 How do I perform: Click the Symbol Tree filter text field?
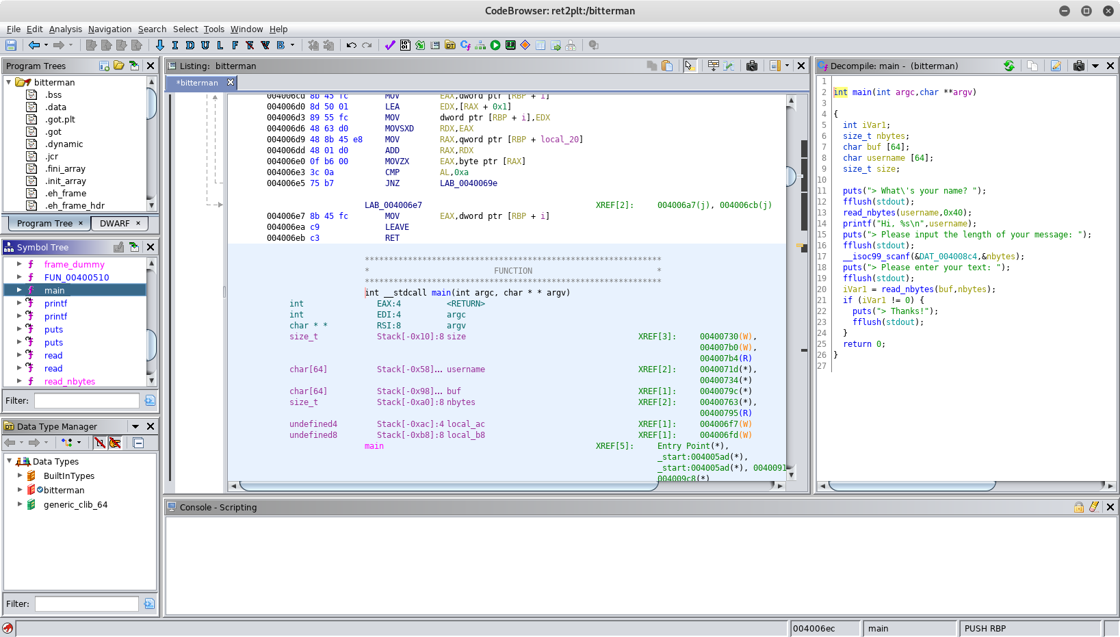87,400
